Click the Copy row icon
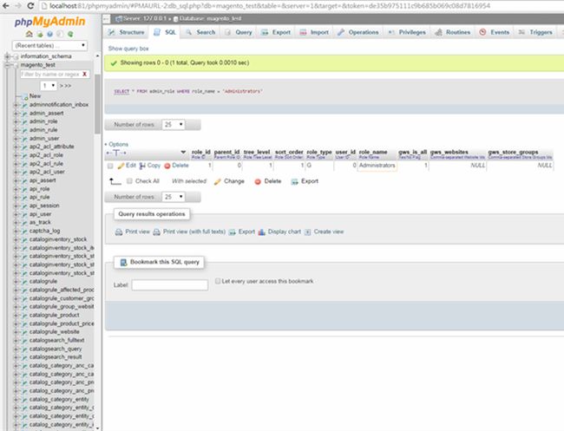 coord(142,166)
